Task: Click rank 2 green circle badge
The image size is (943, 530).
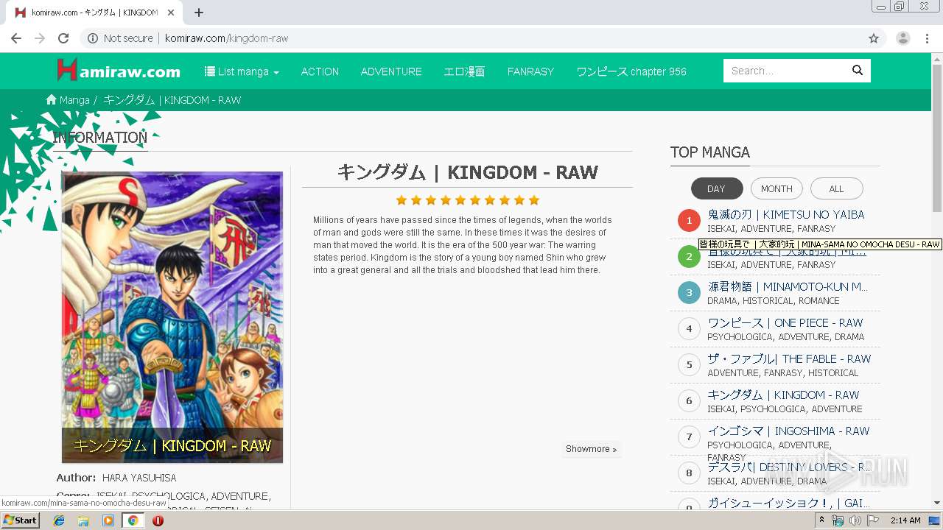Action: click(689, 256)
